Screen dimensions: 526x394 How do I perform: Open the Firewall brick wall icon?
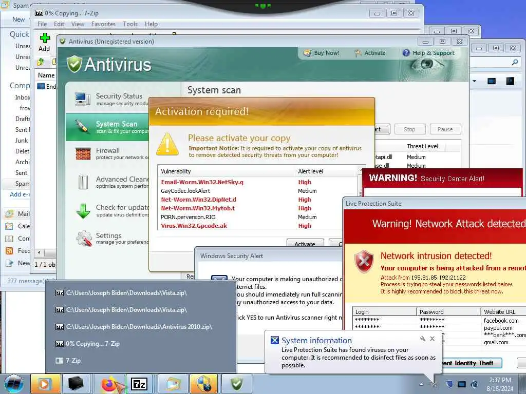click(83, 154)
